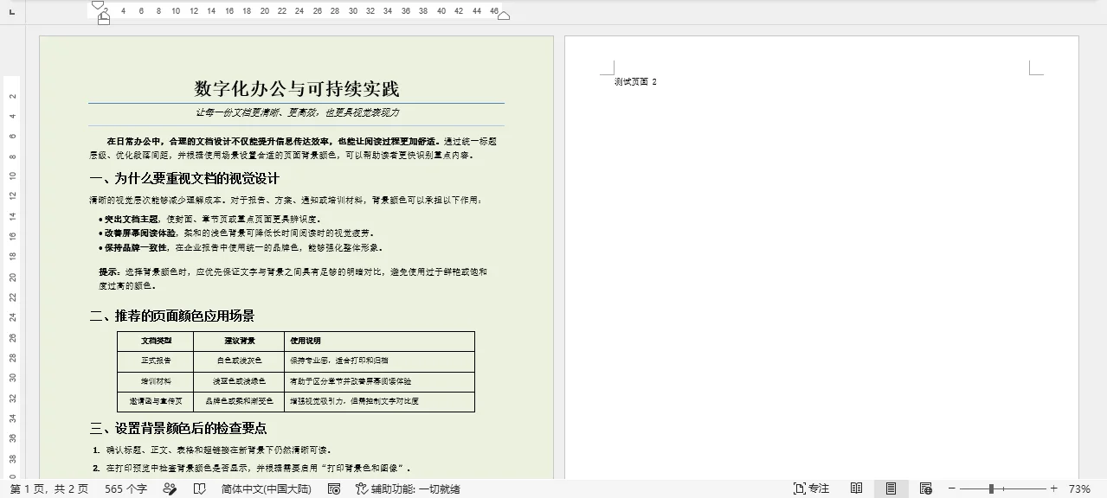Click table header 文档类型
Viewport: 1107px width, 498px height.
(x=156, y=341)
